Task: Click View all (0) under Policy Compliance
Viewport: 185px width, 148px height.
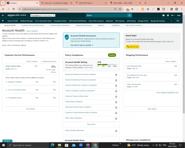Action: (91, 124)
